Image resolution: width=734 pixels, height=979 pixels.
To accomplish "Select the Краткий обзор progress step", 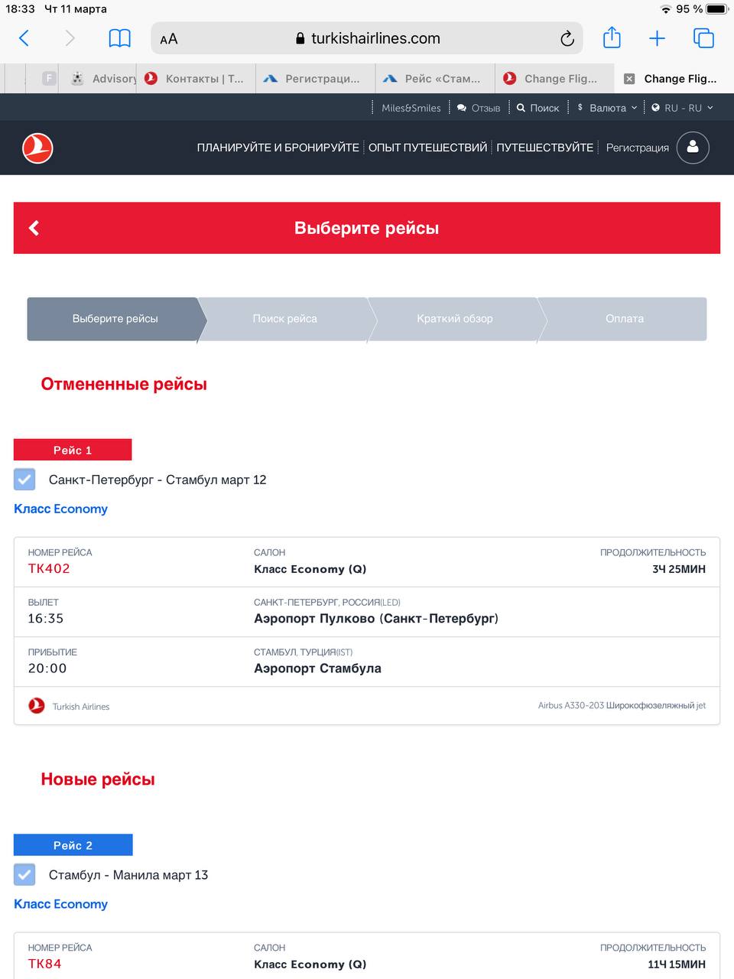I will [x=454, y=319].
